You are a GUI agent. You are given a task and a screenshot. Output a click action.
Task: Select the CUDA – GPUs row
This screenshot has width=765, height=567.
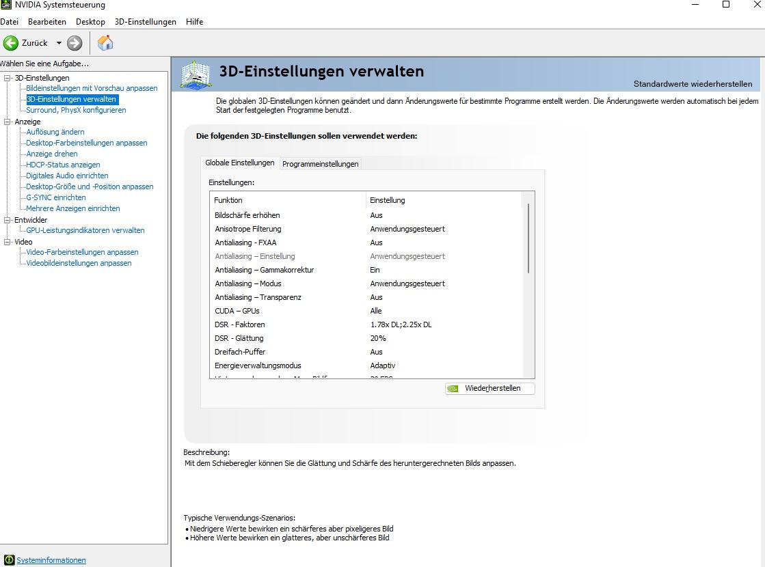coord(366,311)
